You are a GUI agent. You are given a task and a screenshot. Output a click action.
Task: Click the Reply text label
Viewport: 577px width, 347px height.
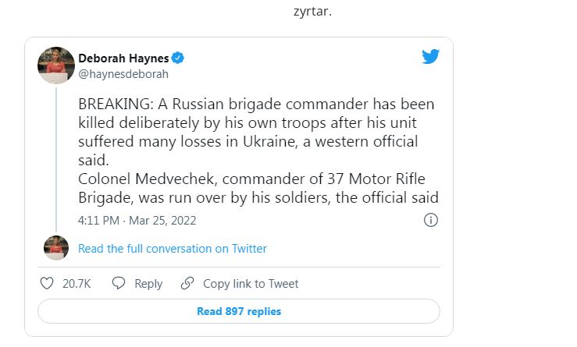pos(148,284)
